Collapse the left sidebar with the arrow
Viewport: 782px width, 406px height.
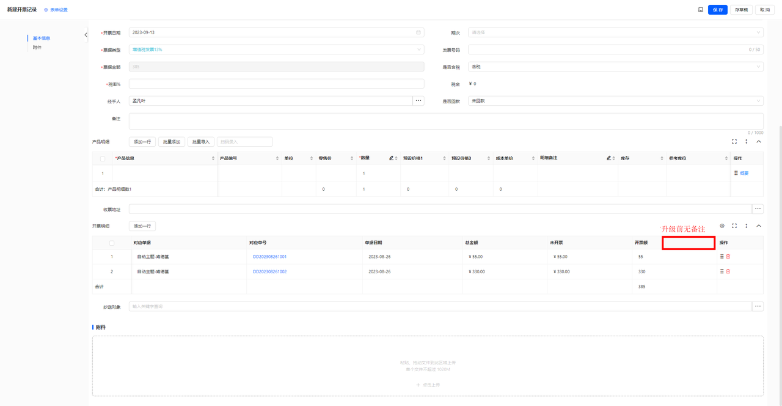point(86,35)
